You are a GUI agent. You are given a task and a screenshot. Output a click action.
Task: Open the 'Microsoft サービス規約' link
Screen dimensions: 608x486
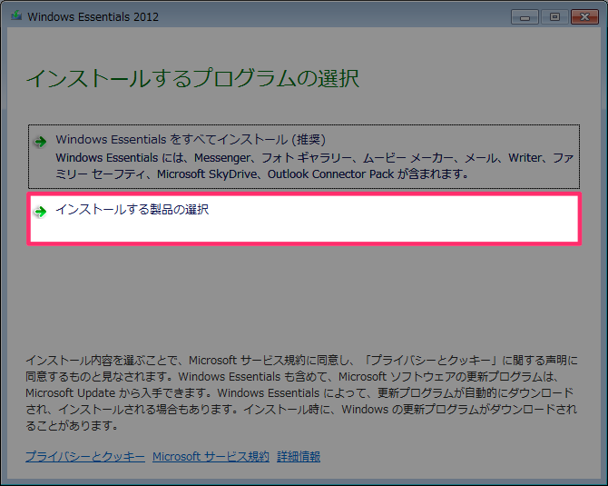[x=211, y=457]
